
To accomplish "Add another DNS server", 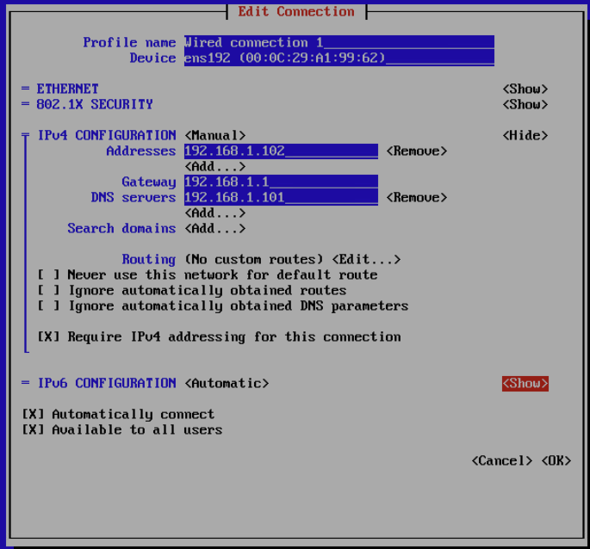I will coord(215,213).
